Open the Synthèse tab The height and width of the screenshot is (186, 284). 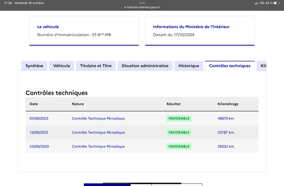pyautogui.click(x=34, y=66)
